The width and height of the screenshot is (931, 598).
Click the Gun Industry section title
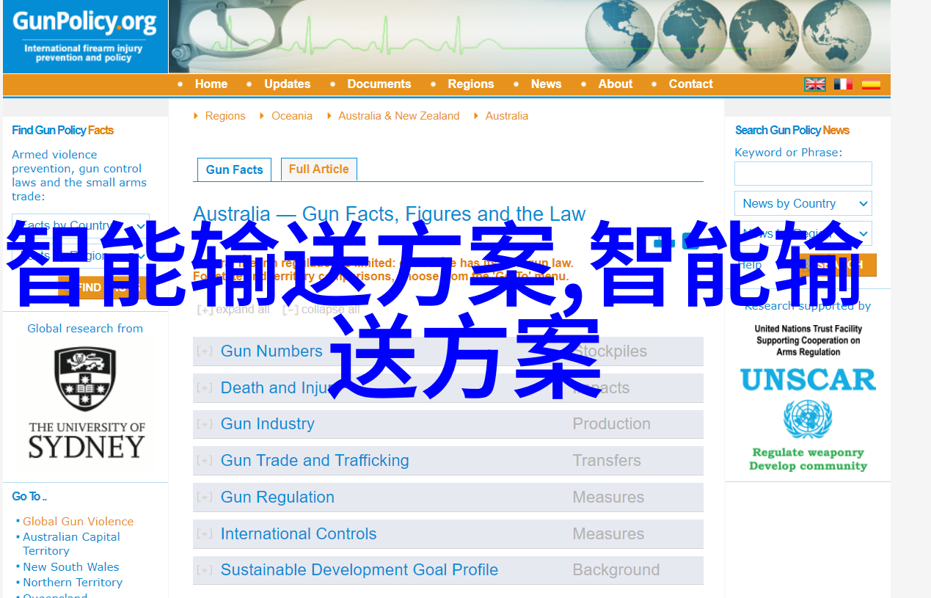(x=268, y=424)
